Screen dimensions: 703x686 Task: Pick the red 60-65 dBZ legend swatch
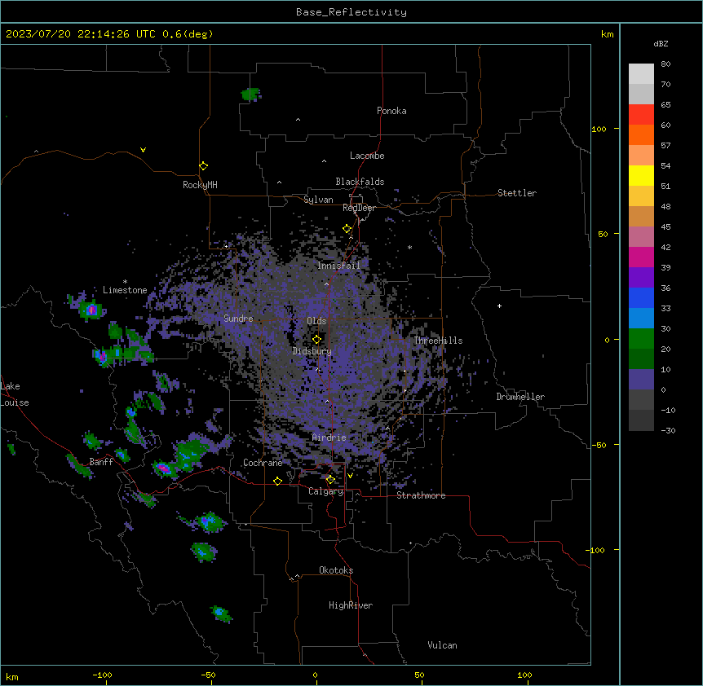(641, 115)
